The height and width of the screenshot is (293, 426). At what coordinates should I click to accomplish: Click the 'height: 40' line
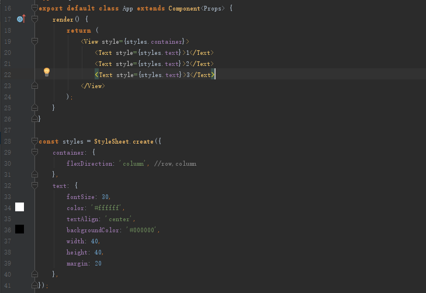pyautogui.click(x=85, y=252)
